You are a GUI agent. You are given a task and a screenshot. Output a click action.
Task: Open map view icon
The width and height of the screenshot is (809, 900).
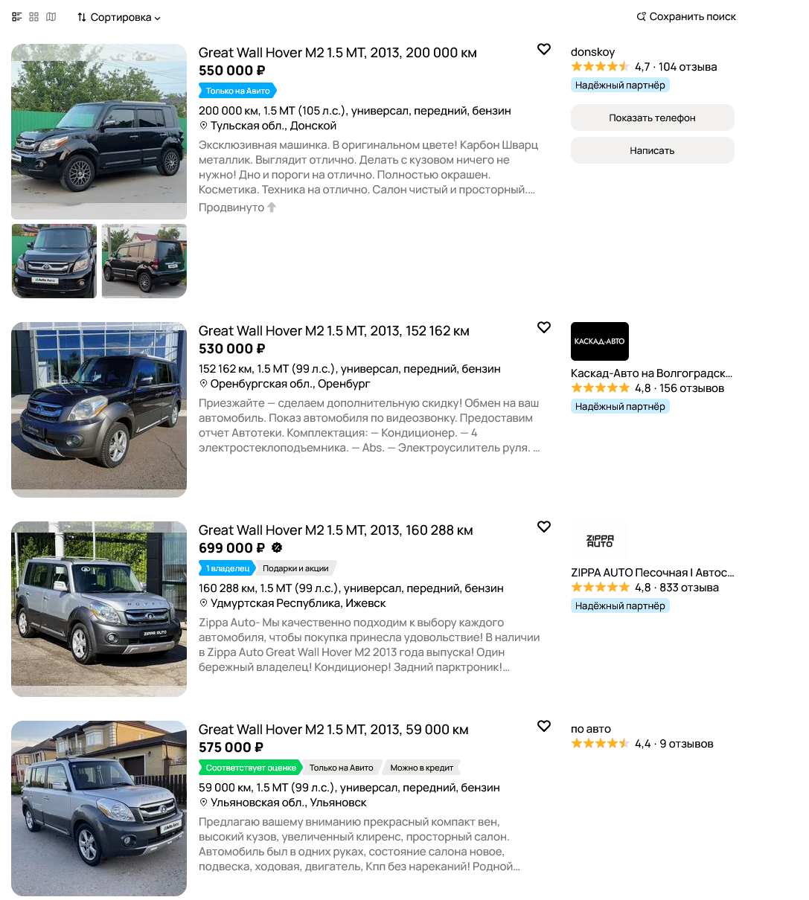pos(51,16)
